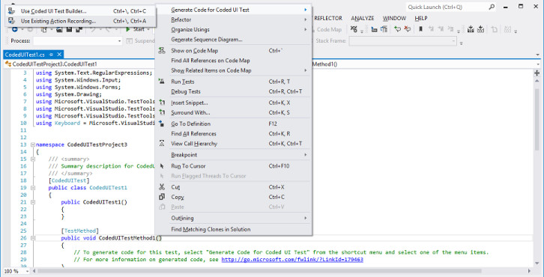Click the Quick Launch search field
The height and width of the screenshot is (277, 544).
(452, 7)
